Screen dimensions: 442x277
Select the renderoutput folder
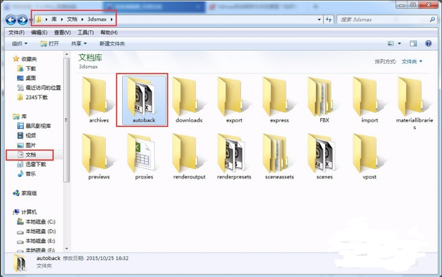click(189, 157)
